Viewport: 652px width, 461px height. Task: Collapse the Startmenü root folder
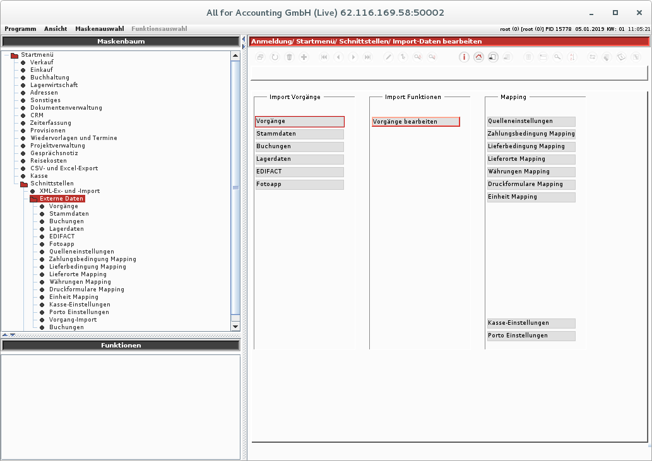14,55
